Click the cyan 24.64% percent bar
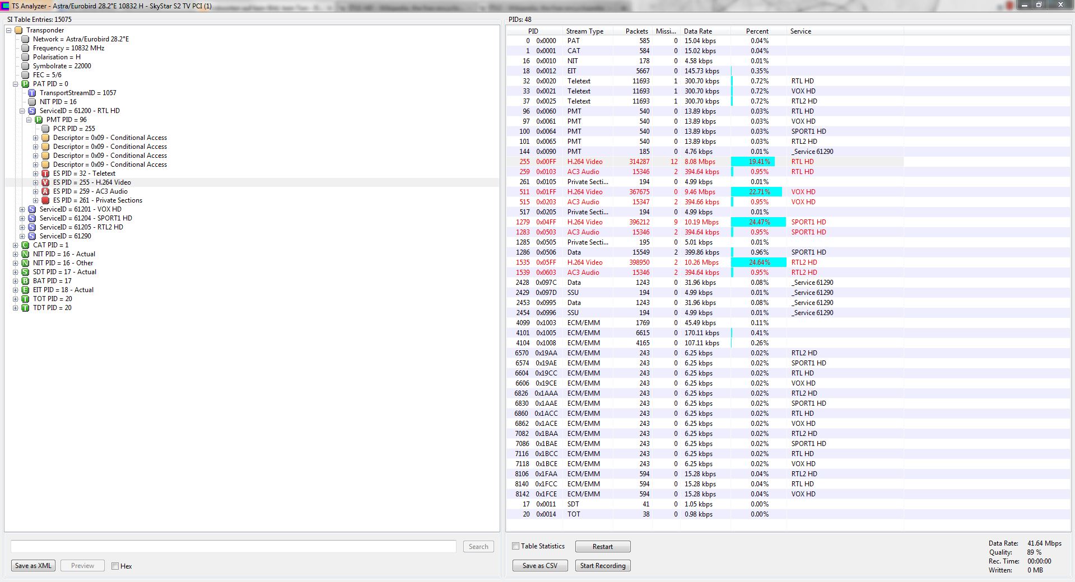This screenshot has width=1075, height=582. pyautogui.click(x=759, y=262)
